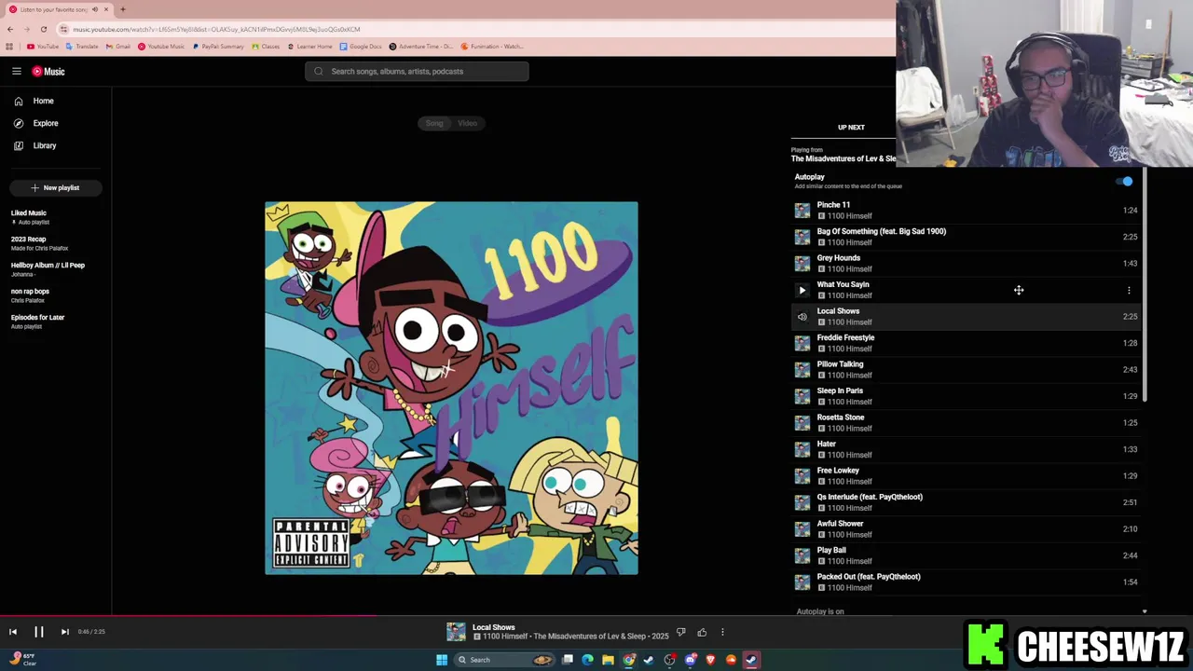Open the Google Docs bookmark
This screenshot has width=1193, height=671.
(361, 47)
